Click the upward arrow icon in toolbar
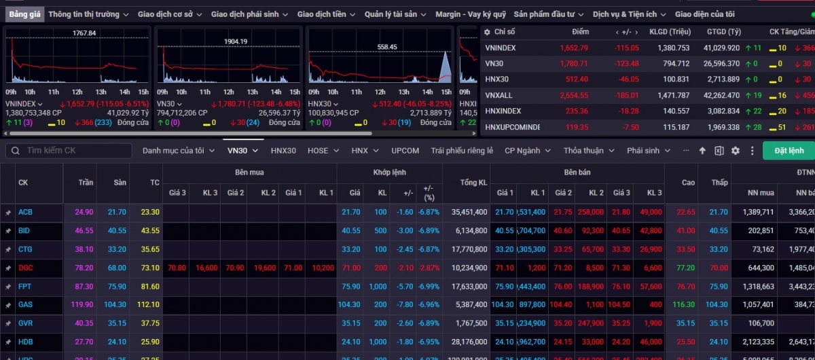The width and height of the screenshot is (815, 360). point(702,151)
